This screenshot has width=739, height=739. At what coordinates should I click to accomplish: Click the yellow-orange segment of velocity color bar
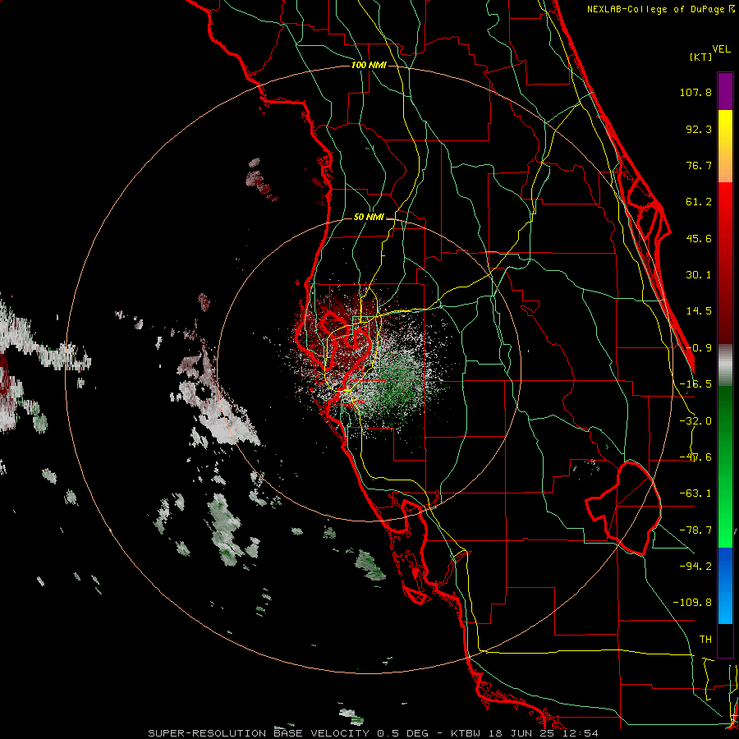725,146
